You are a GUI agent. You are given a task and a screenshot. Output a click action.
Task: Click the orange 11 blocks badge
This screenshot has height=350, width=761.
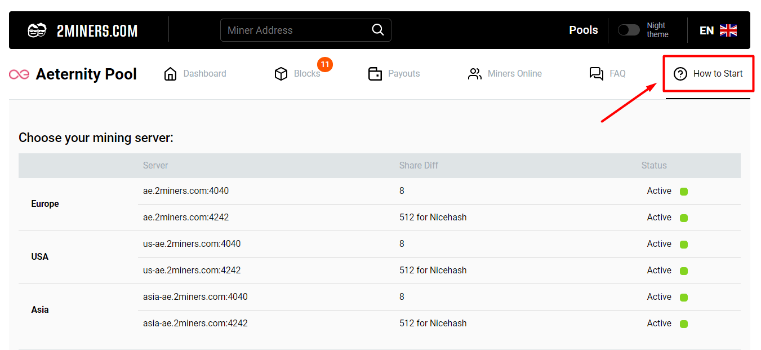(x=324, y=64)
